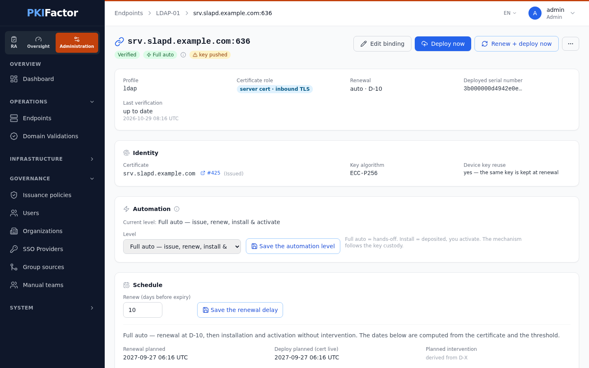Open Issuance policies page

52,195
